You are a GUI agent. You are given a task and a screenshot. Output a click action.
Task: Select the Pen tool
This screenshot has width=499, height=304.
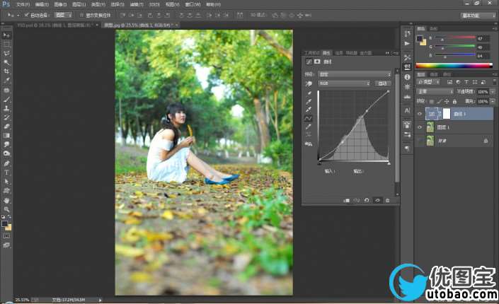pyautogui.click(x=6, y=163)
